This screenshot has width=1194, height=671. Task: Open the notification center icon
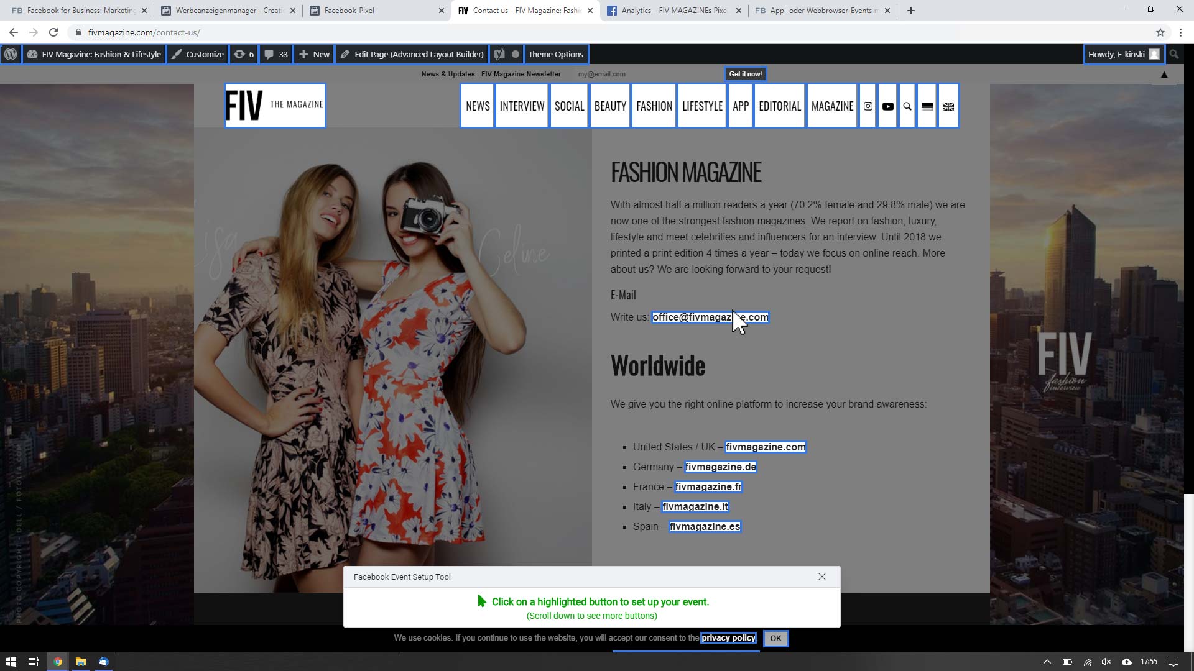pos(1173,662)
